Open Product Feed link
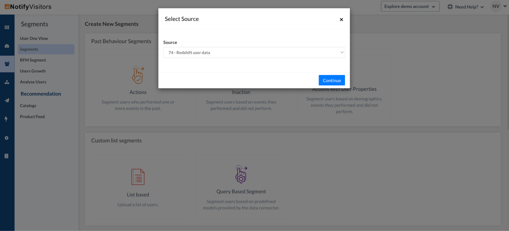Image resolution: width=509 pixels, height=231 pixels. click(x=32, y=117)
